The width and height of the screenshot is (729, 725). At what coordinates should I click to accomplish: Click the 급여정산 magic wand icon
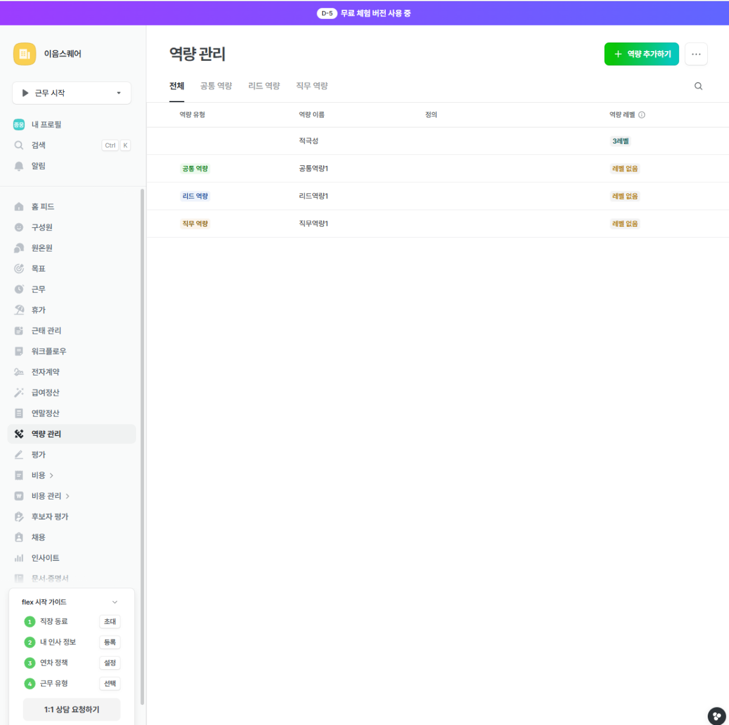click(19, 393)
